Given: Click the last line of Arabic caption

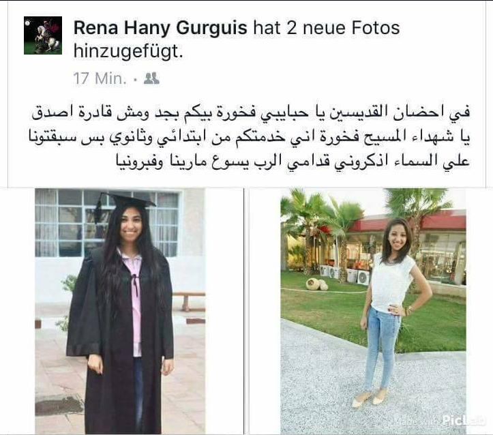Looking at the screenshot, I should click(293, 162).
